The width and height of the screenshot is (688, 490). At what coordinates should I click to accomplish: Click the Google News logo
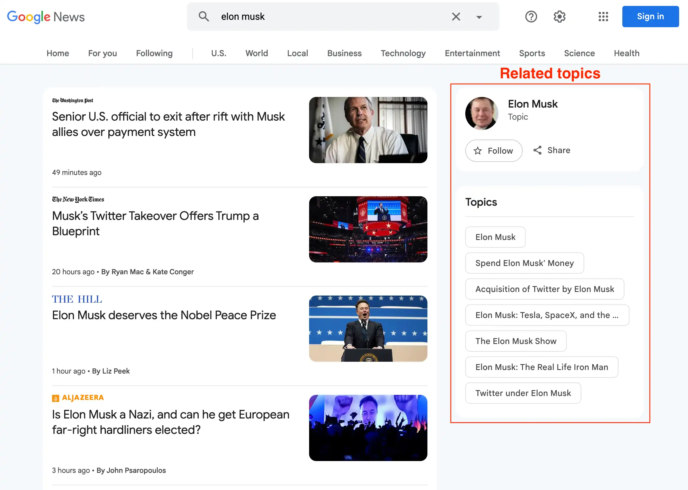point(46,17)
